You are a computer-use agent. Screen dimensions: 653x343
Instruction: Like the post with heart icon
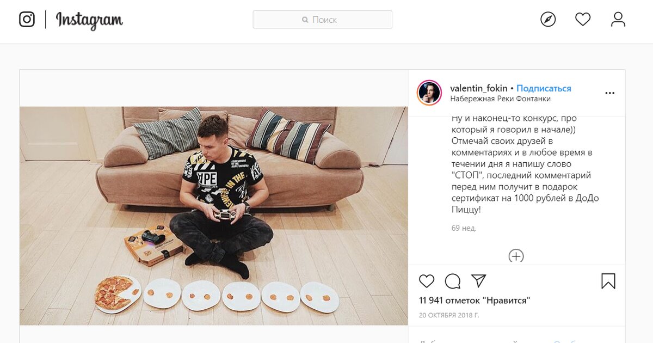[x=427, y=281]
